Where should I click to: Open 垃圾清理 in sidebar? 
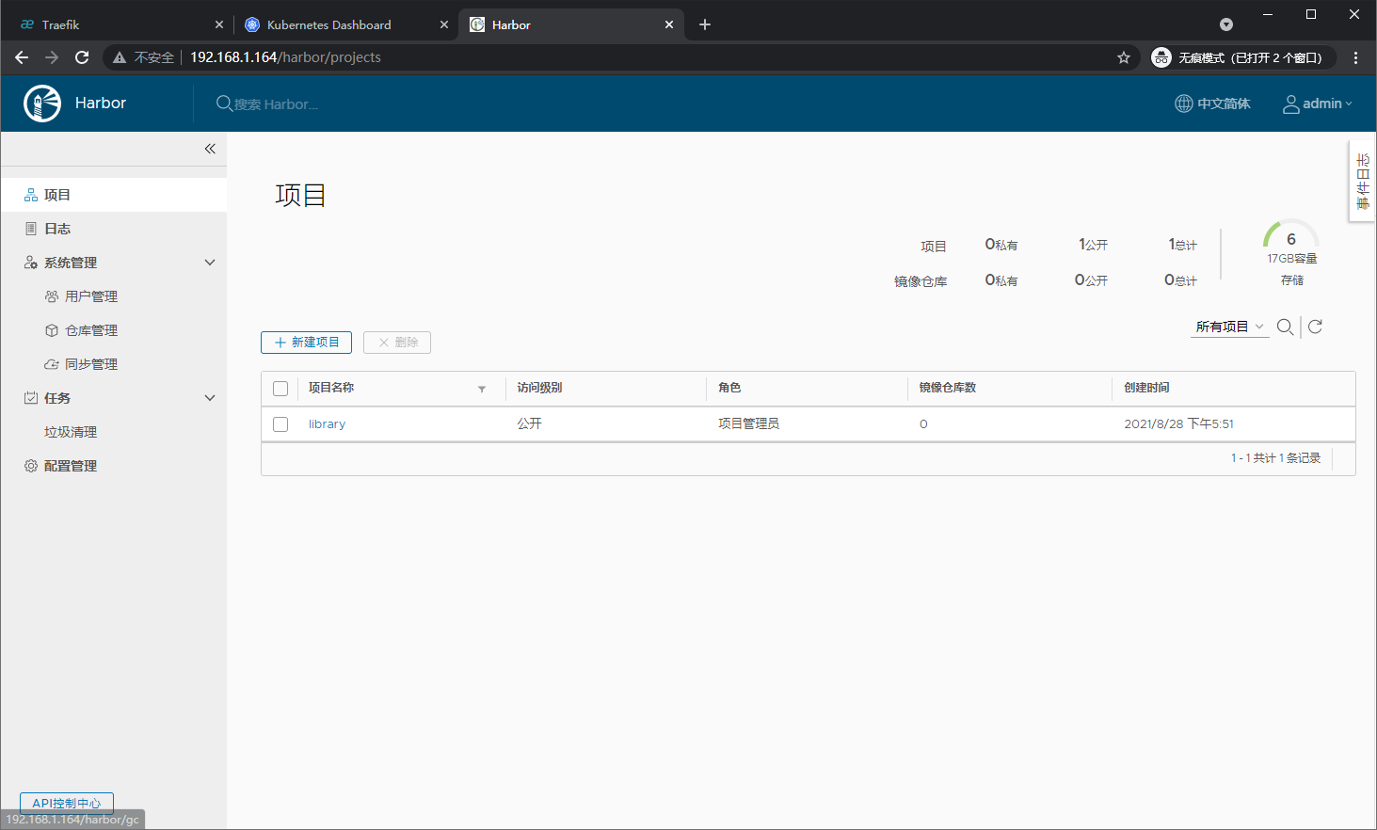coord(71,432)
